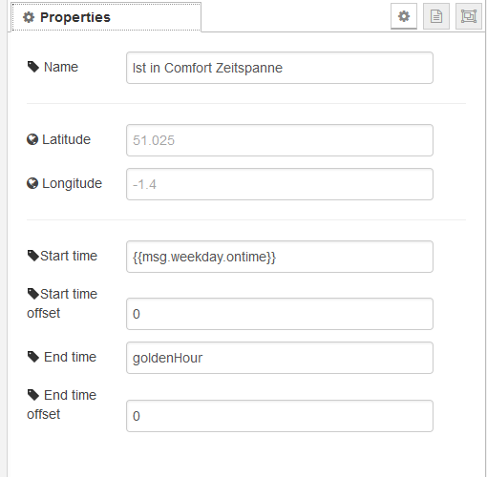Click the Start time label text

pyautogui.click(x=69, y=256)
